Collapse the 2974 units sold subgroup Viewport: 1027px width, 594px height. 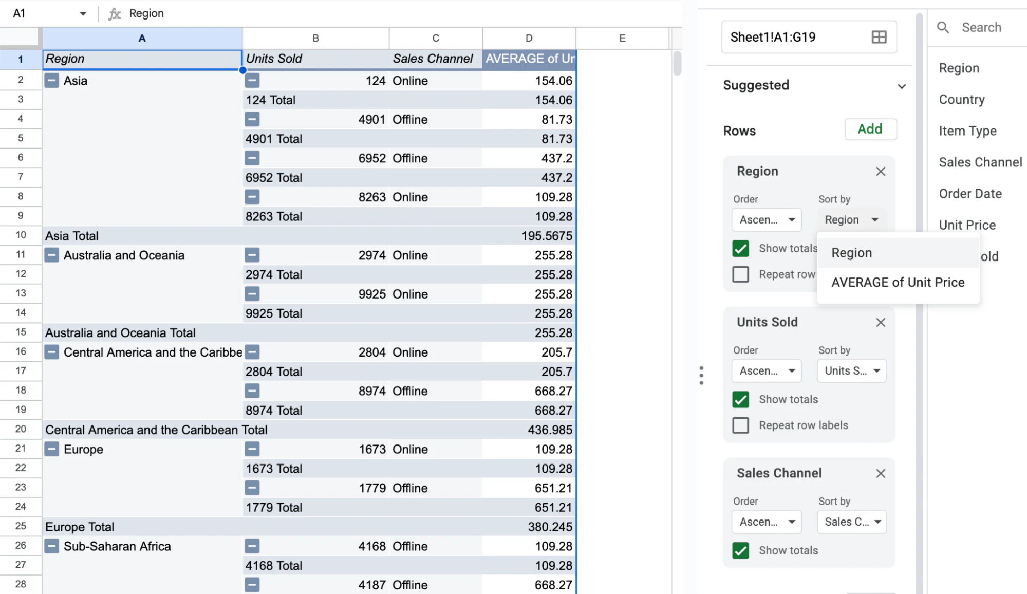click(x=252, y=255)
